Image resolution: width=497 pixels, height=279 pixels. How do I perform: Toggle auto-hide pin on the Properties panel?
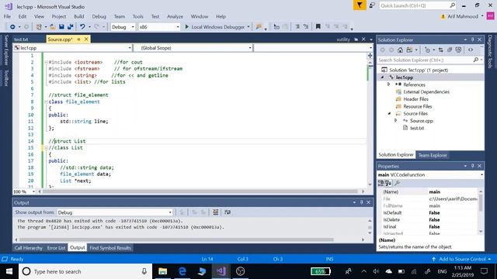click(x=472, y=166)
